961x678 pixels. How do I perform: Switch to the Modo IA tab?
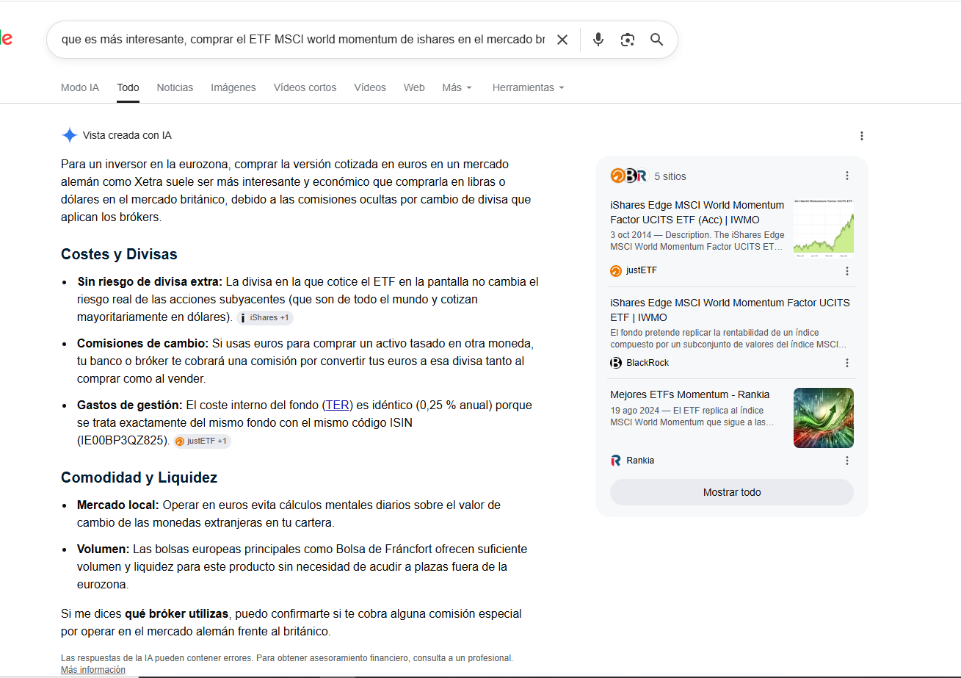coord(80,87)
